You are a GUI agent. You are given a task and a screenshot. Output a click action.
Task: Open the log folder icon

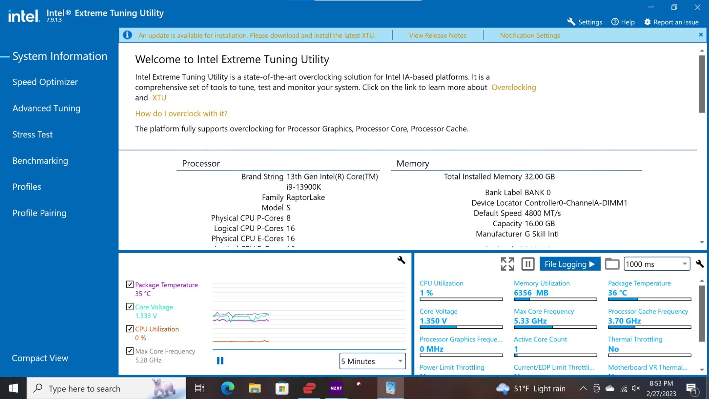(612, 264)
